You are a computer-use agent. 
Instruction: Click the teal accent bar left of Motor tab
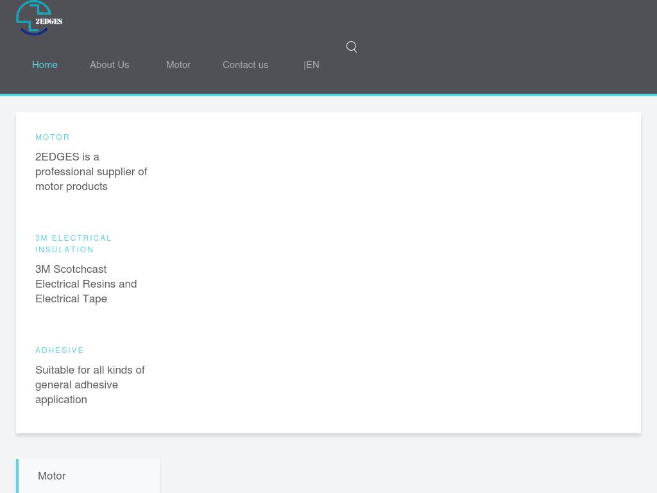[17, 476]
